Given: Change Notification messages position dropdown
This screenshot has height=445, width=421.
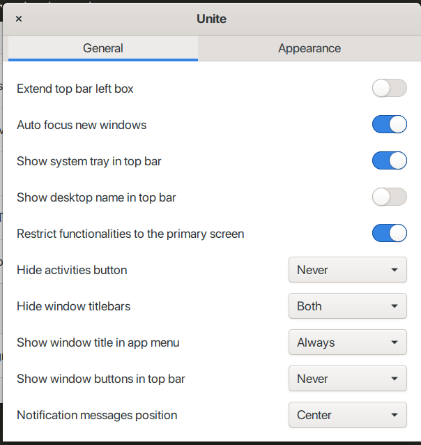Looking at the screenshot, I should pyautogui.click(x=348, y=414).
